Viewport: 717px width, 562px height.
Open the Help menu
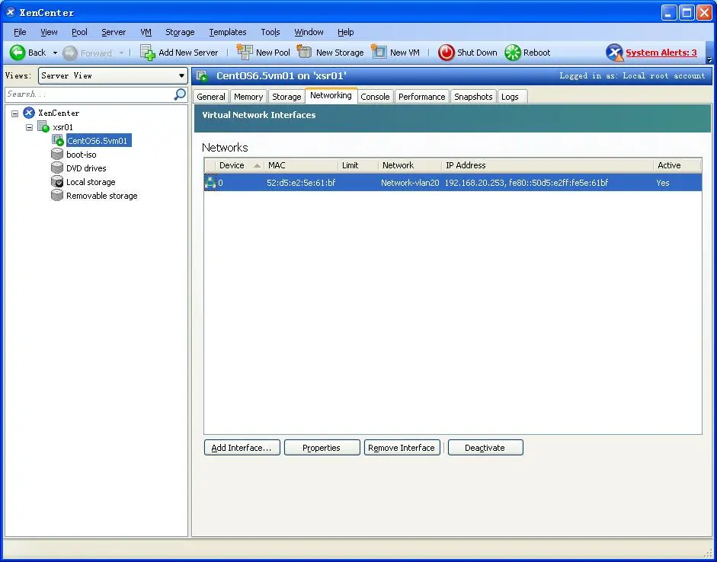pyautogui.click(x=346, y=32)
